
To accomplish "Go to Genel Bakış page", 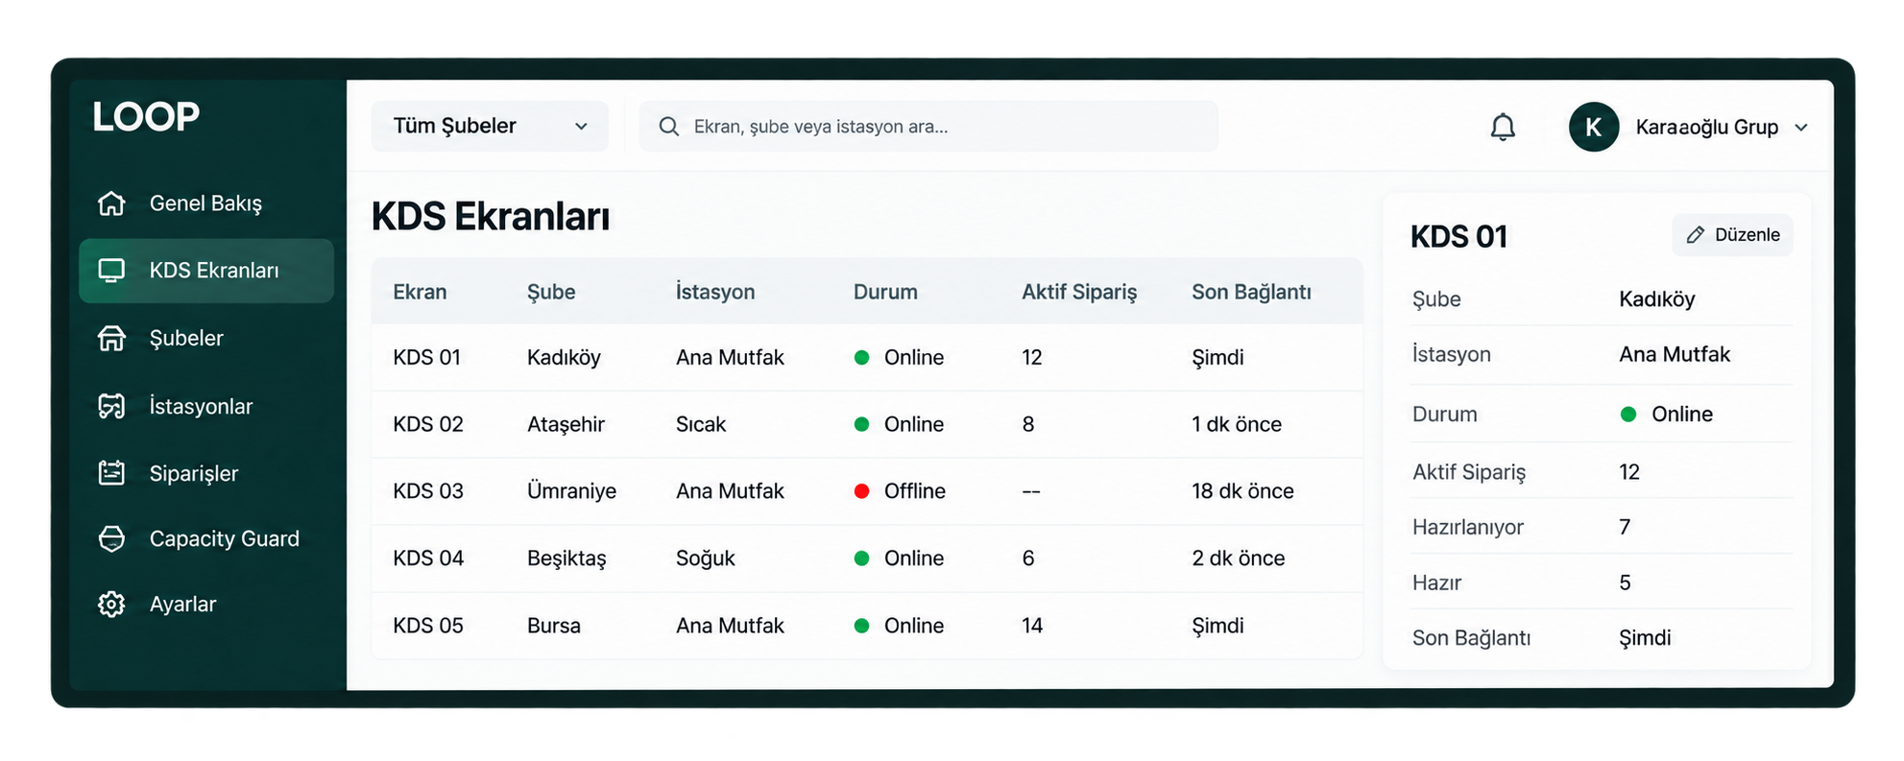I will coord(206,203).
